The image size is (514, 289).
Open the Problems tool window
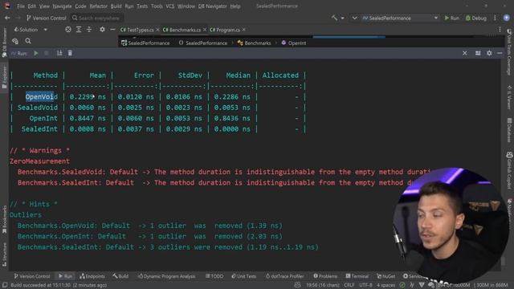click(x=324, y=276)
